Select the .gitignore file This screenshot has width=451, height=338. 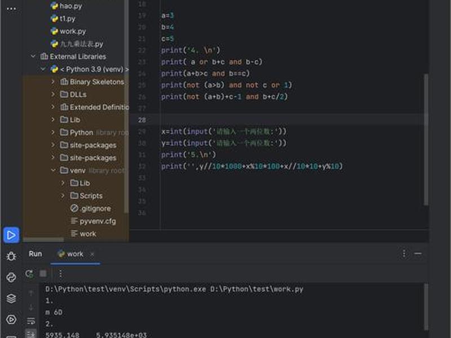pos(91,208)
